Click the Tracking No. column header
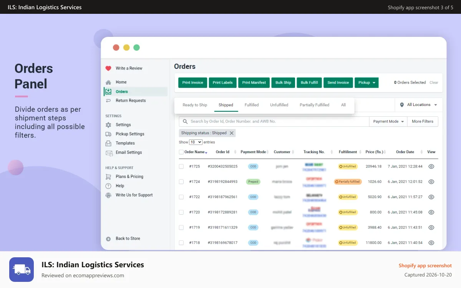The width and height of the screenshot is (461, 288). tap(314, 152)
